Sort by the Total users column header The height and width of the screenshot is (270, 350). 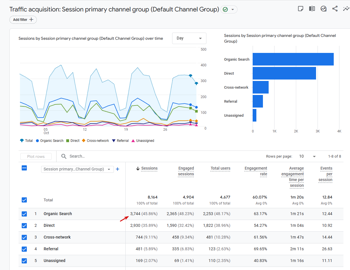click(x=220, y=168)
